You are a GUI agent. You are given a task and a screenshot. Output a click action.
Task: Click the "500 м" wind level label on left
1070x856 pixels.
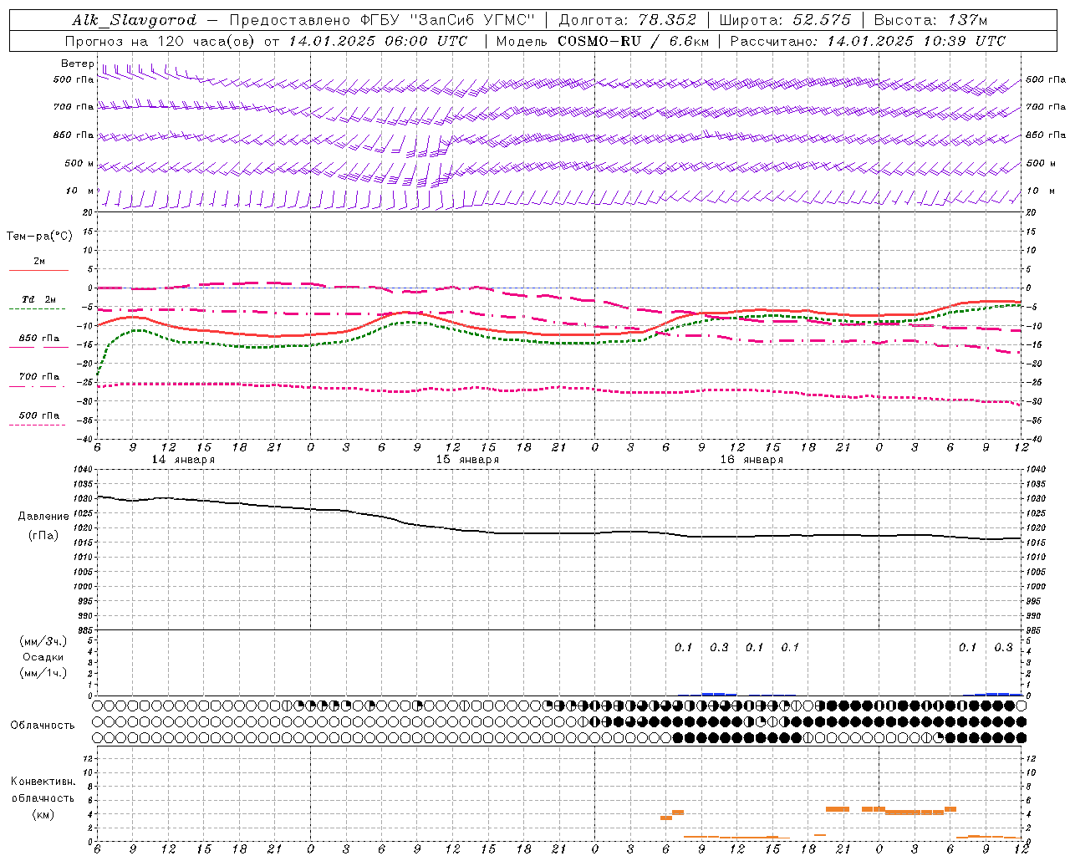pos(79,163)
